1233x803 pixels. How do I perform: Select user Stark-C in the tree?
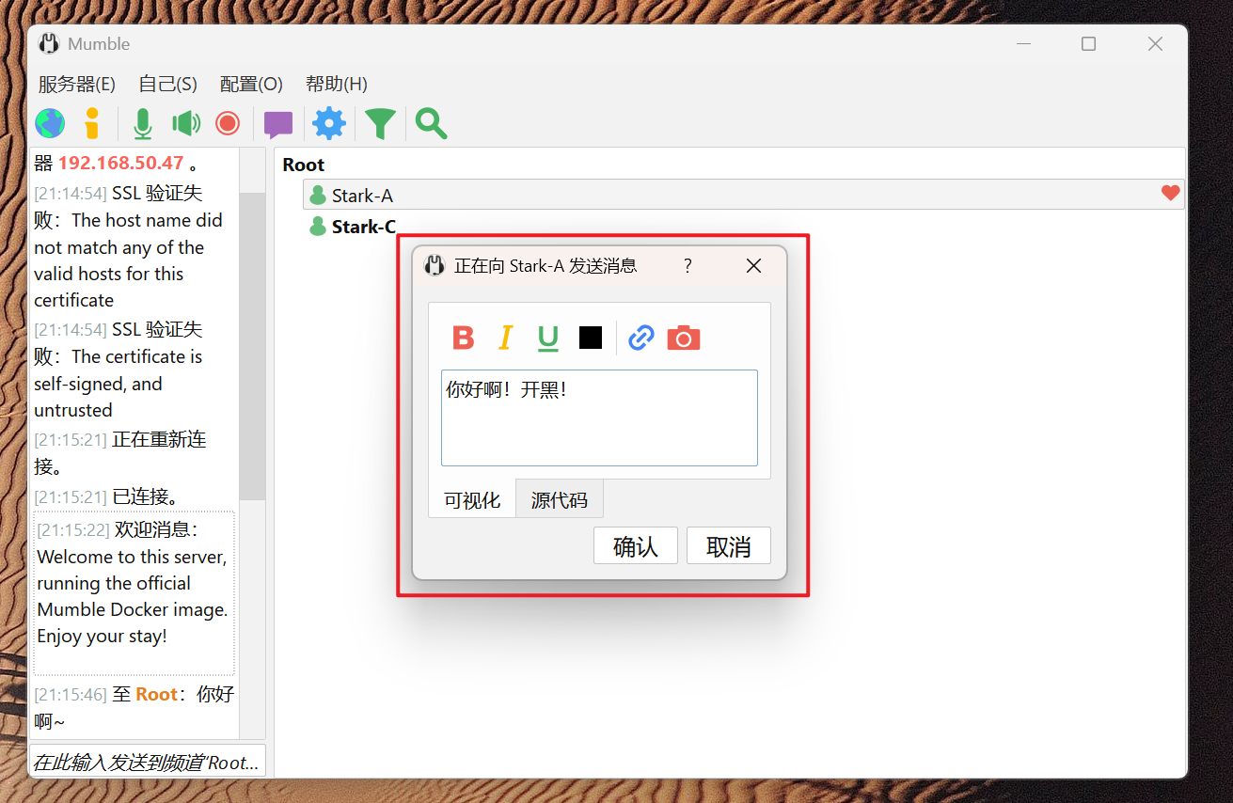click(364, 227)
